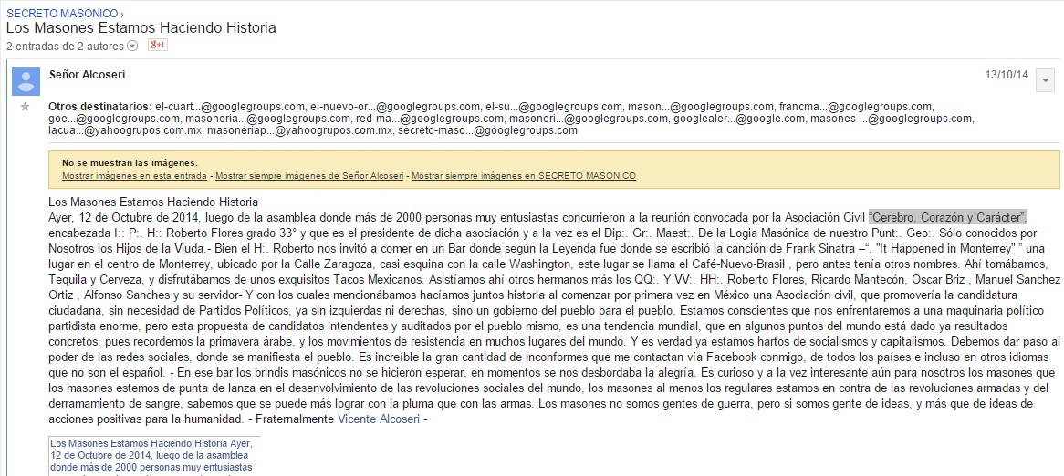1064x476 pixels.
Task: Star this post with the star icon
Action: coord(26,108)
